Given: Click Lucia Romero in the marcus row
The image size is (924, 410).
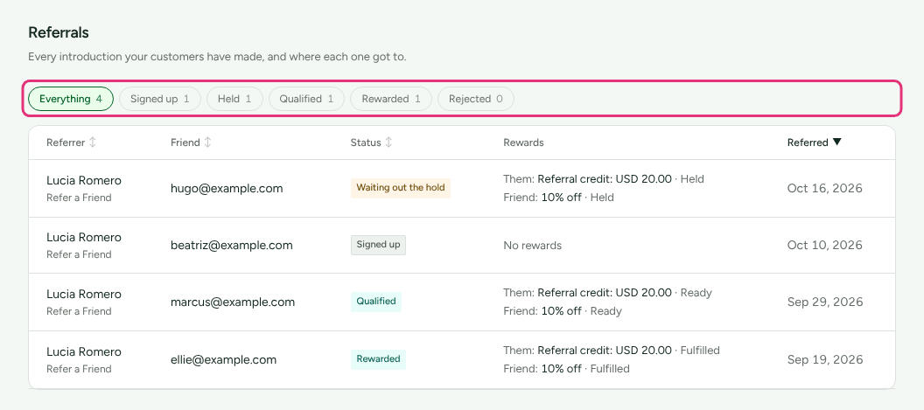Looking at the screenshot, I should tap(84, 294).
